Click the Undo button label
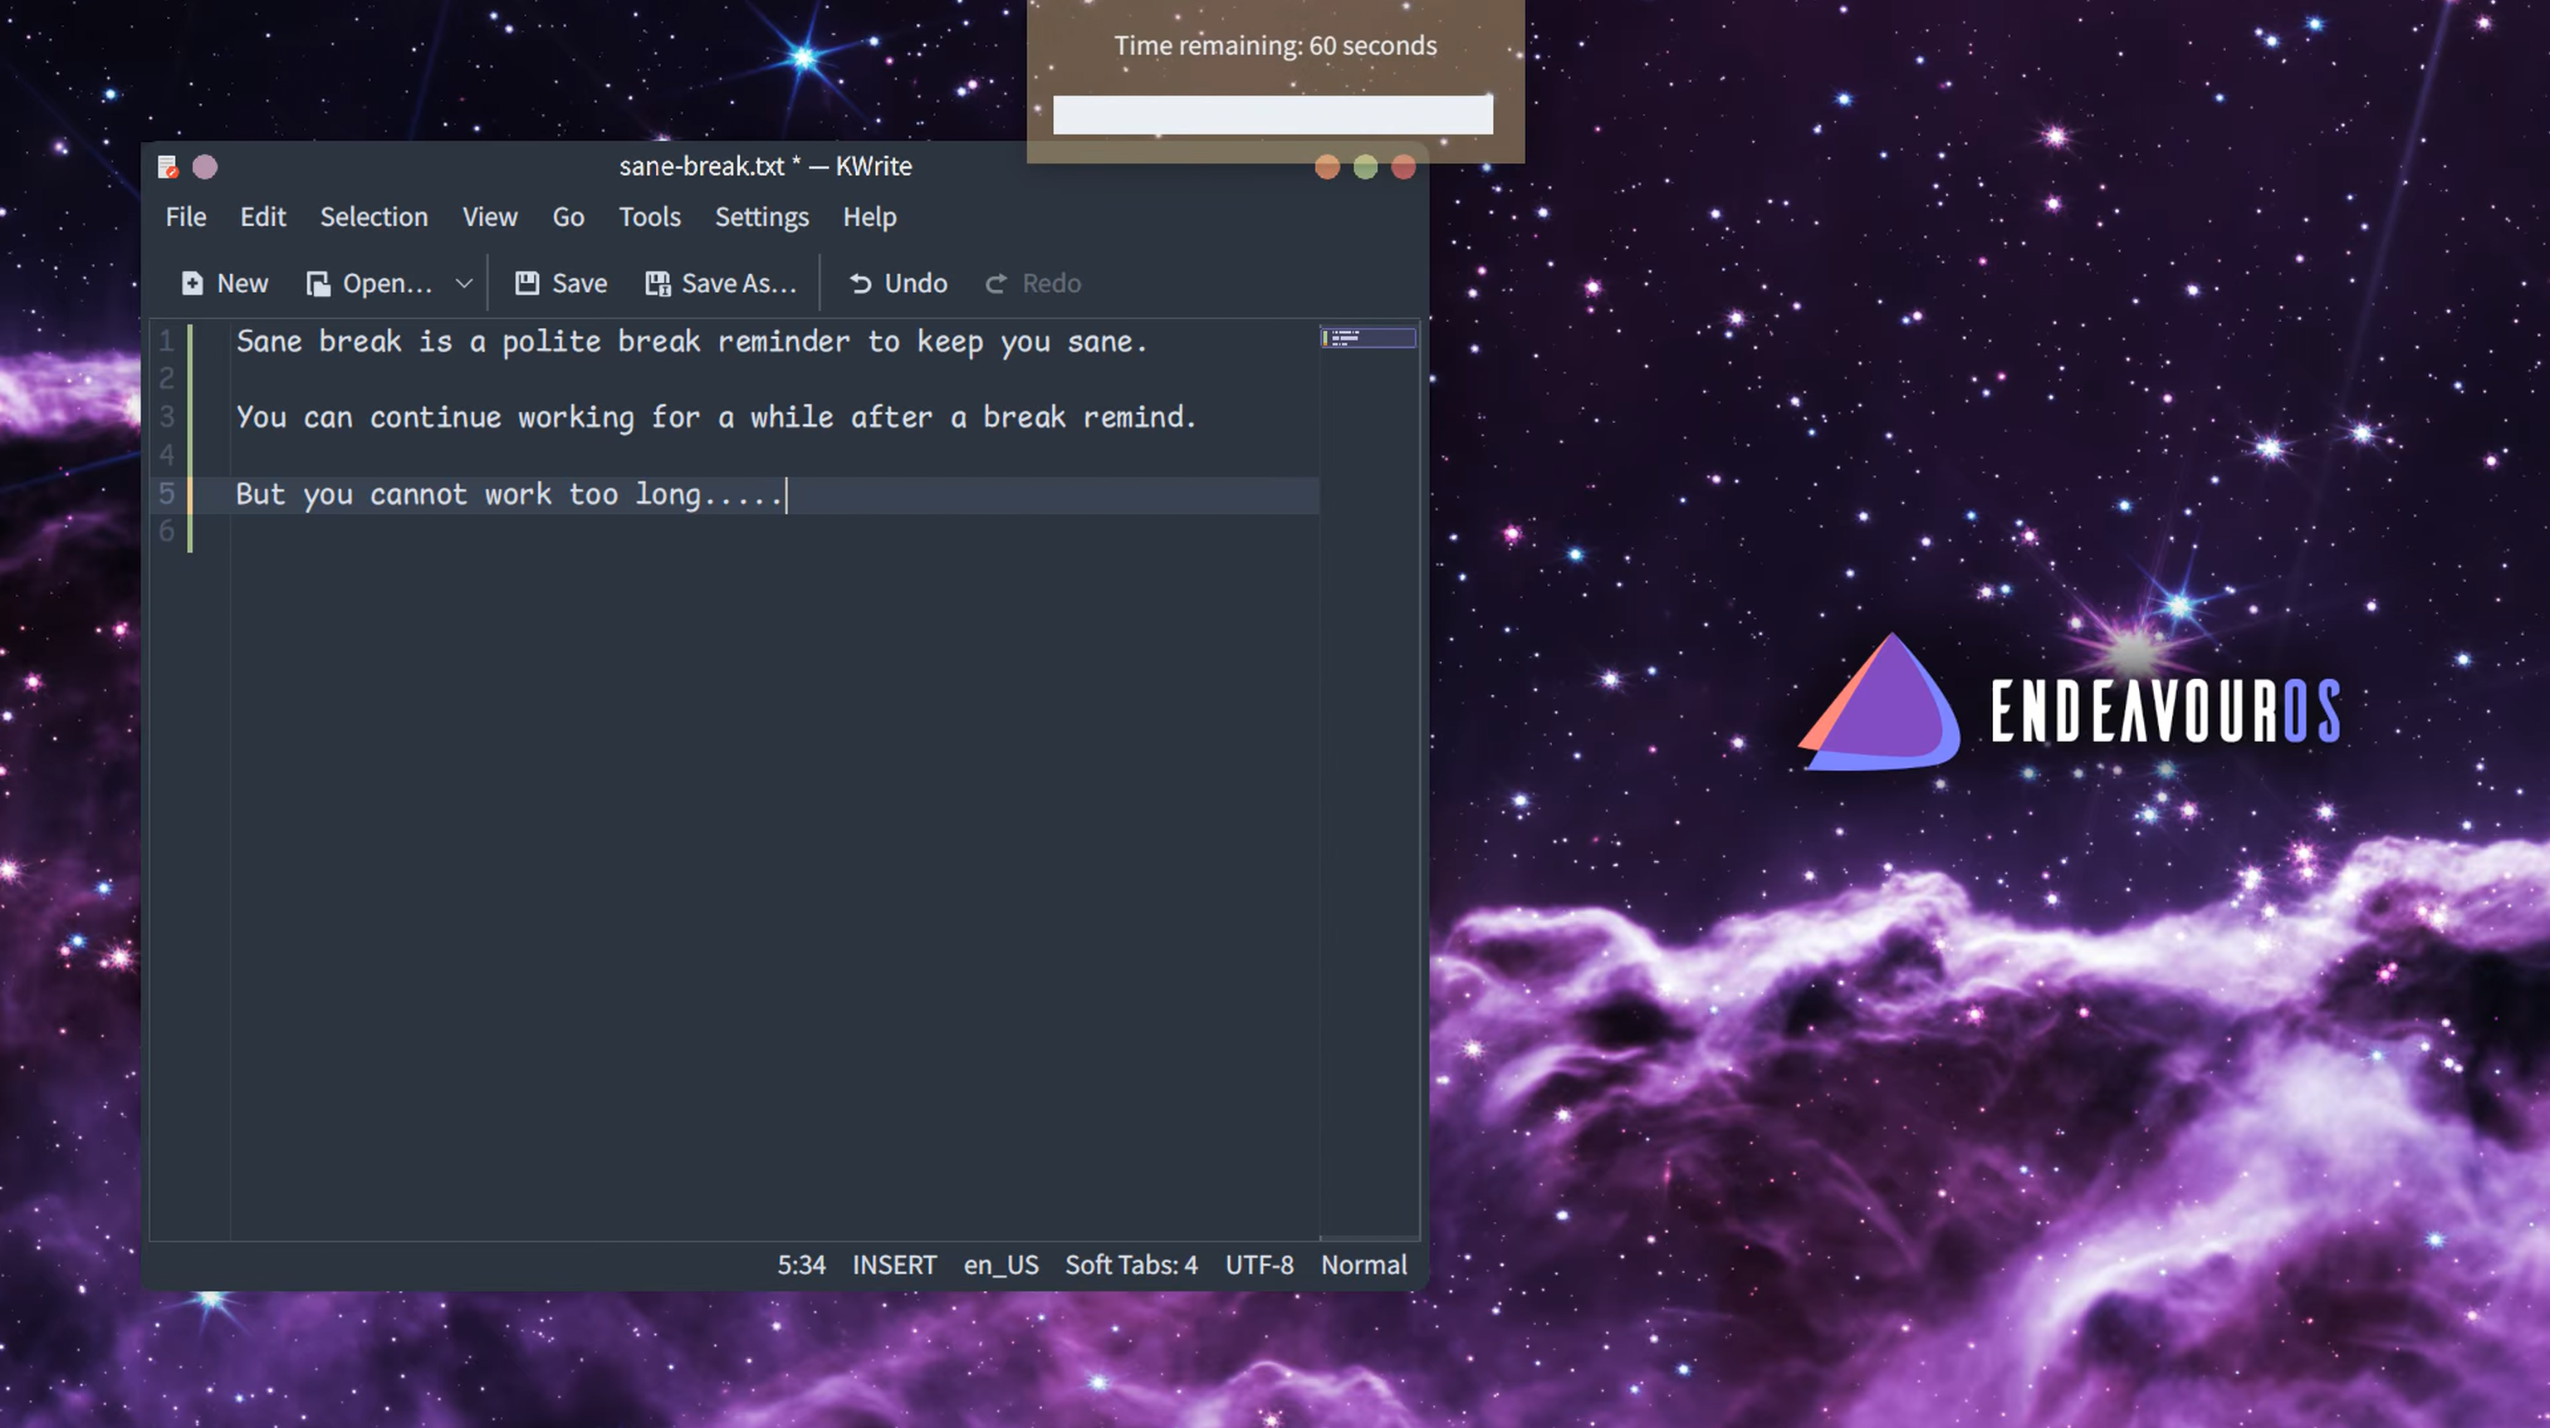The height and width of the screenshot is (1428, 2550). pyautogui.click(x=916, y=283)
